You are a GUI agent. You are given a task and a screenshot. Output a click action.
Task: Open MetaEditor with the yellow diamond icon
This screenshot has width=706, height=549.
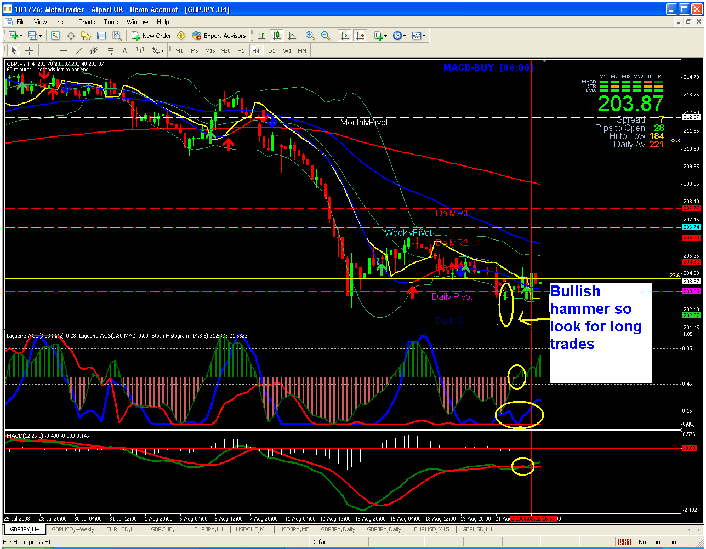click(181, 36)
